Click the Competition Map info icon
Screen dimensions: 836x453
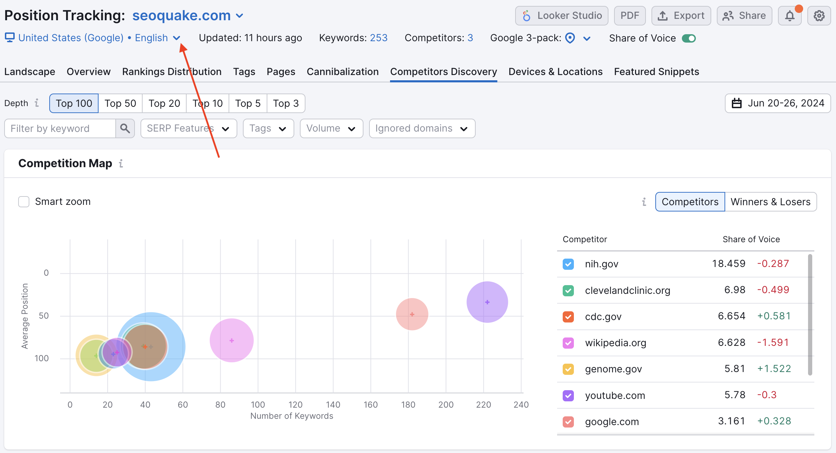pyautogui.click(x=121, y=163)
